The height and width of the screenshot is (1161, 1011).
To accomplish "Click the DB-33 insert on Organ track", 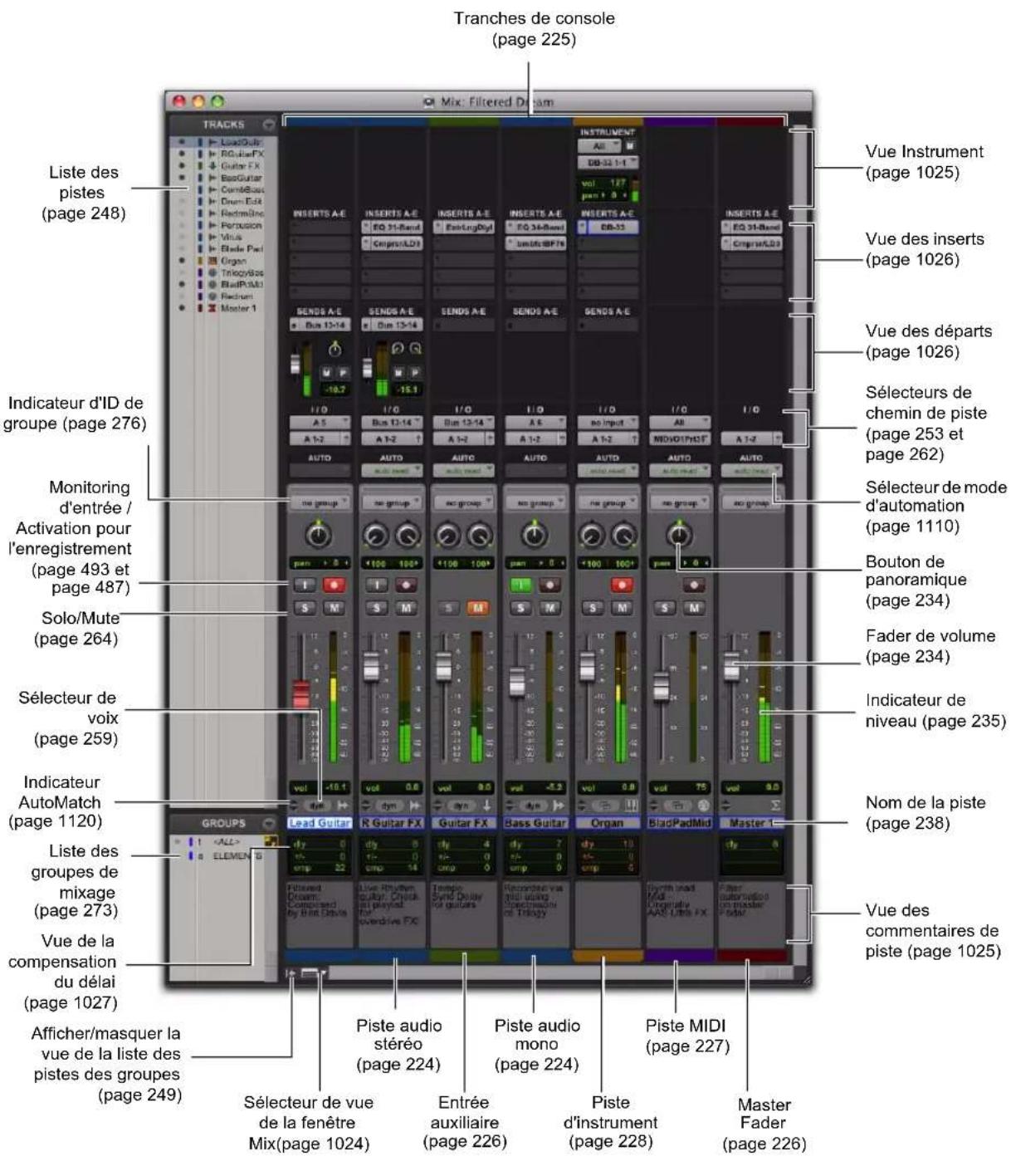I will (x=608, y=227).
